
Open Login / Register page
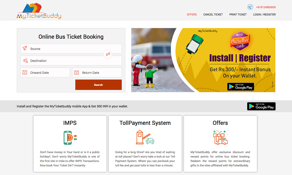[x=264, y=15]
